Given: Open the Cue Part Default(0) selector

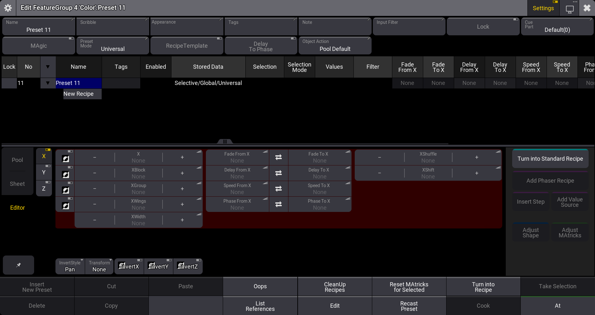Looking at the screenshot, I should pyautogui.click(x=557, y=27).
